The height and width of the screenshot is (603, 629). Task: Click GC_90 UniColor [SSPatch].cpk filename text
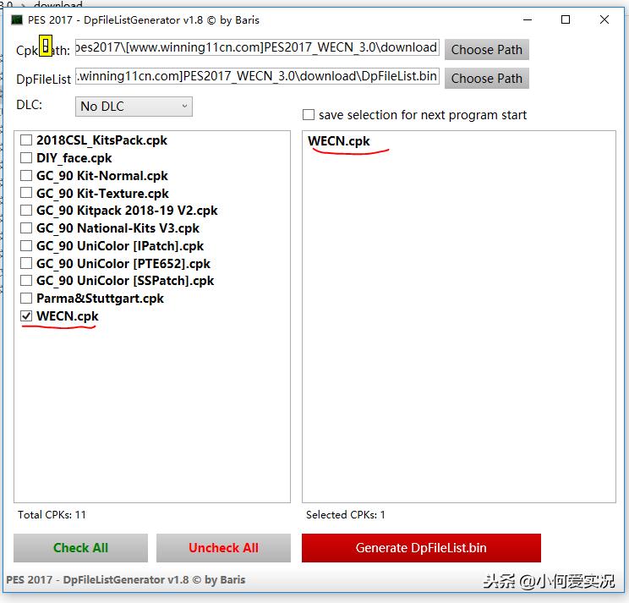[x=125, y=281]
